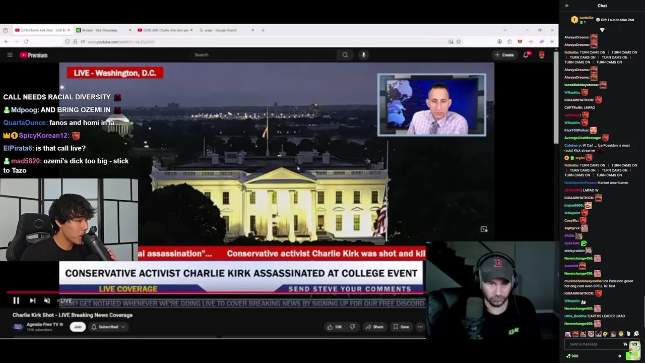The height and width of the screenshot is (363, 645).
Task: Click username CAPTRoNii in chat
Action: pyautogui.click(x=573, y=107)
